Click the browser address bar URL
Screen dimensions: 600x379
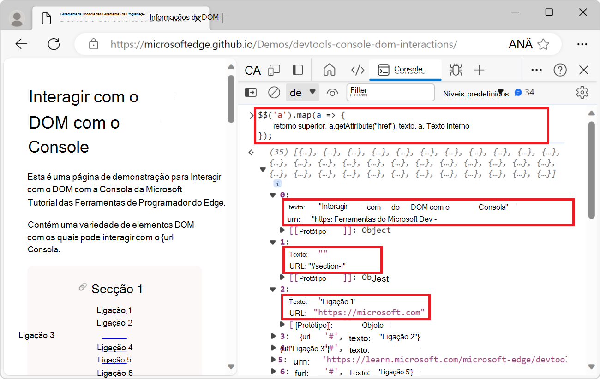284,44
